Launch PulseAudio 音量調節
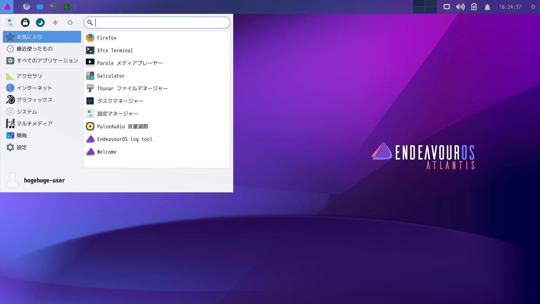The height and width of the screenshot is (304, 540). (x=157, y=127)
